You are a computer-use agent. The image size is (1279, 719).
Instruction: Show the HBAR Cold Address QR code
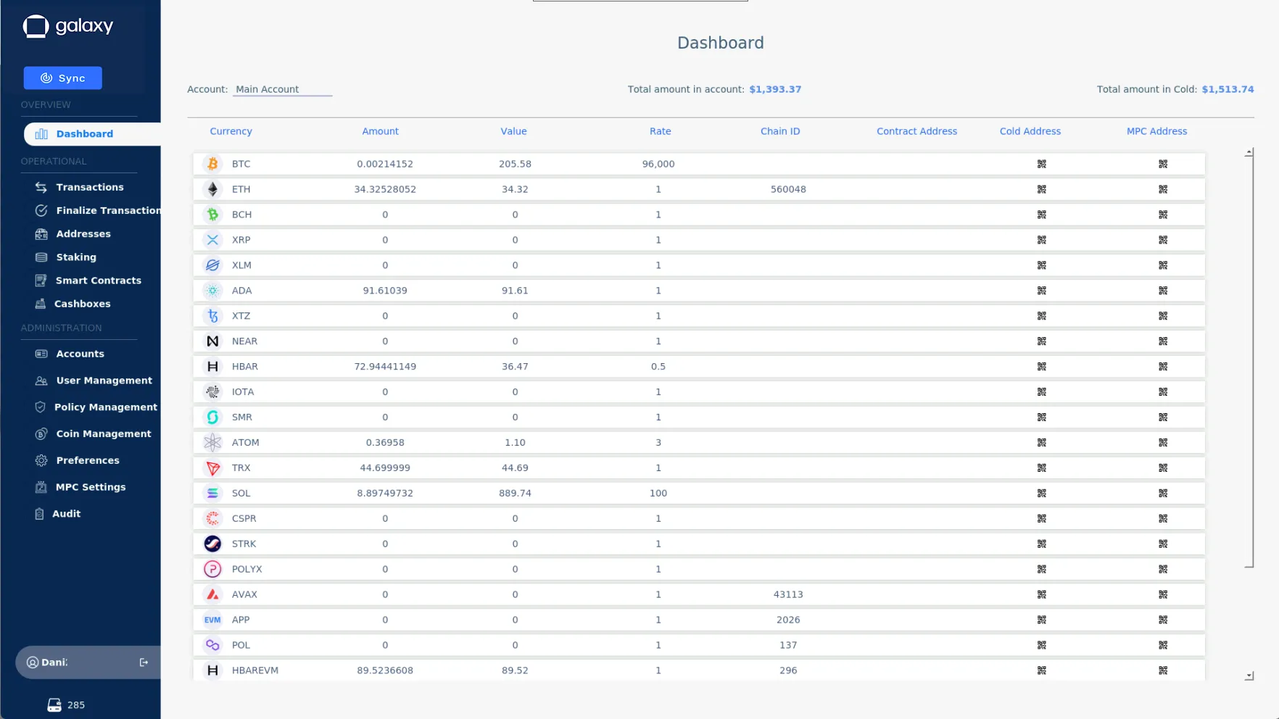[x=1042, y=367]
